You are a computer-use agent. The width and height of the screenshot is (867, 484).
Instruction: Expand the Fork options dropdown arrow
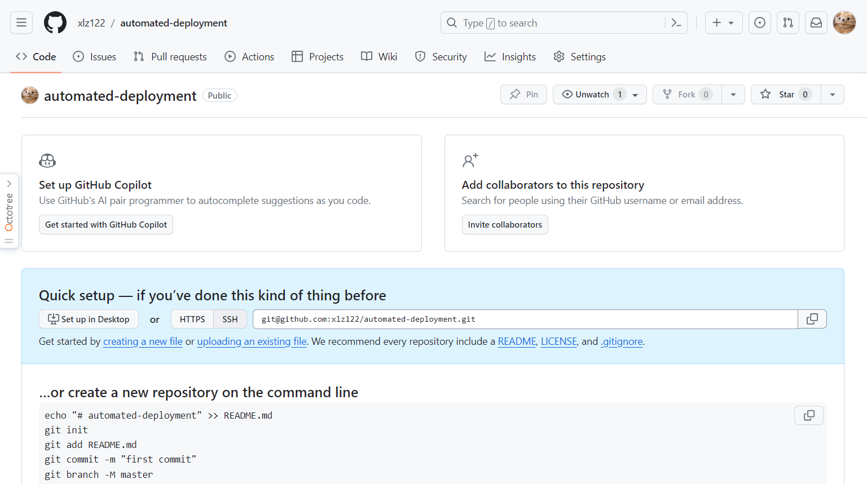[733, 95]
